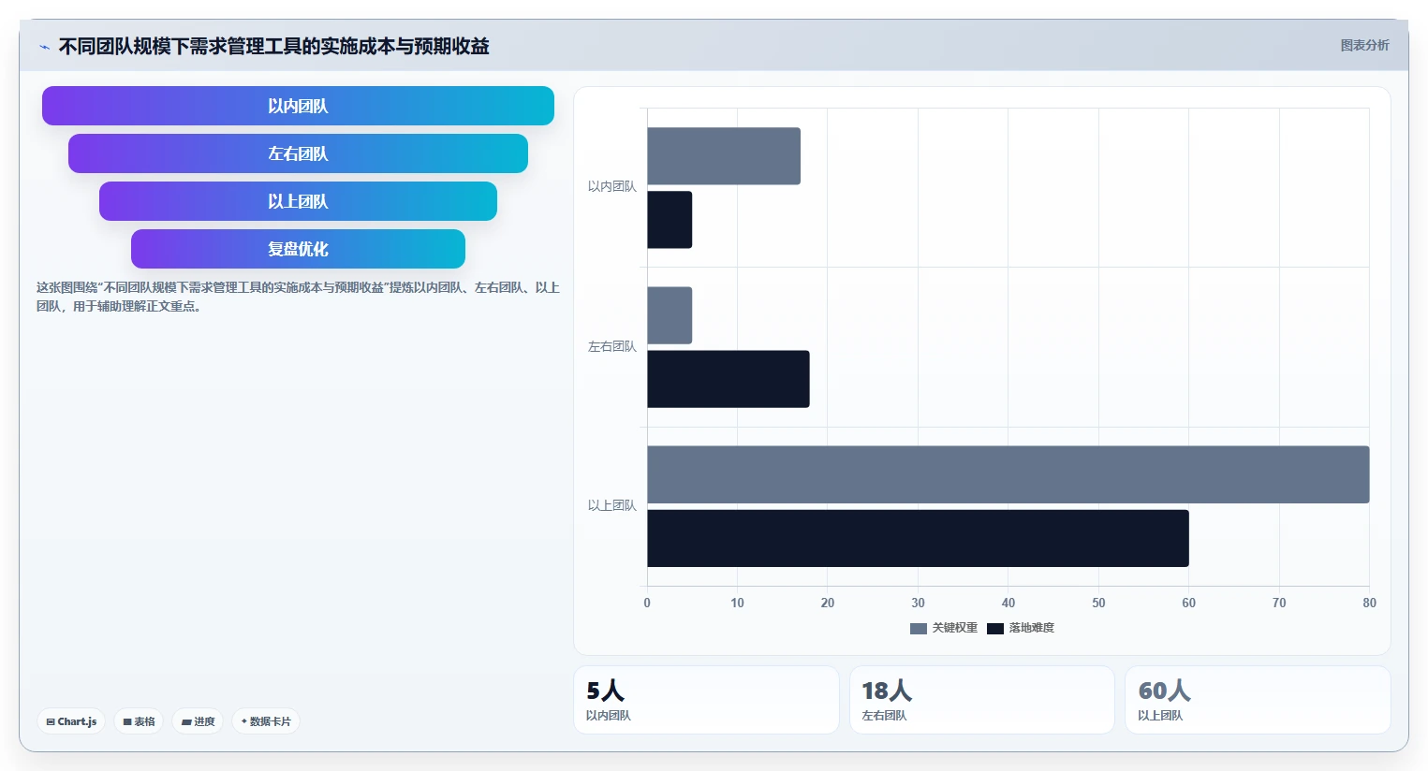This screenshot has width=1428, height=771.
Task: Toggle the 关键权重 legend label text
Action: (955, 628)
